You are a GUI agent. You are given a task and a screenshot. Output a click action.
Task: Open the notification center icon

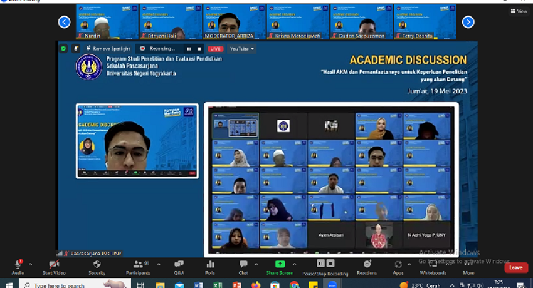pyautogui.click(x=520, y=285)
